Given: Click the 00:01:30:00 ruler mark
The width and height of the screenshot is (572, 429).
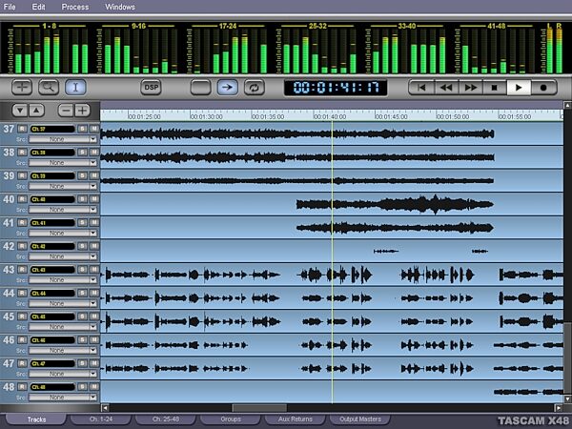Looking at the screenshot, I should pyautogui.click(x=206, y=116).
